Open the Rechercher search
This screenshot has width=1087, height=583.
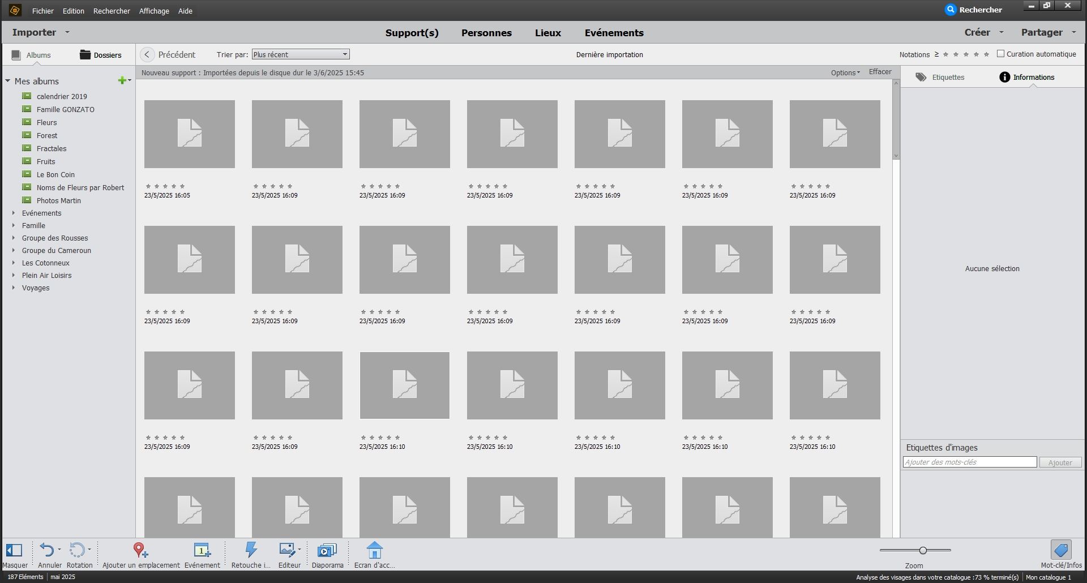click(974, 9)
